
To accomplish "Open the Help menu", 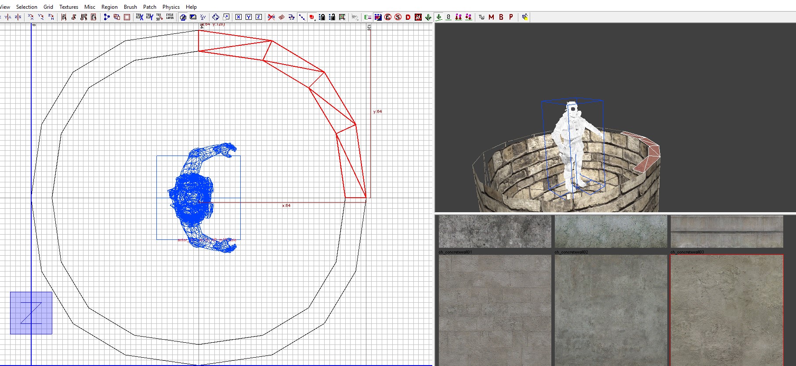I will [x=191, y=7].
